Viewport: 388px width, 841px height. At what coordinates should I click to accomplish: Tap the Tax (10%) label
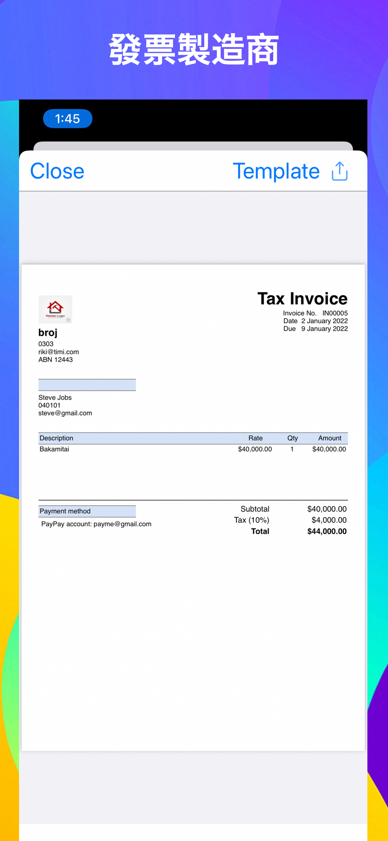(x=251, y=520)
